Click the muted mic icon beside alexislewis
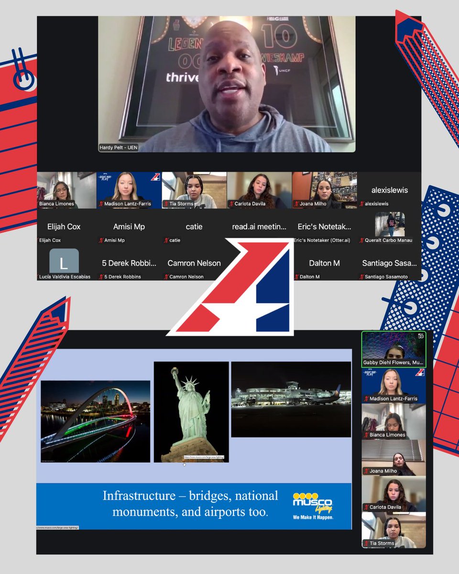Screen dimensions: 459x574 [x=361, y=204]
